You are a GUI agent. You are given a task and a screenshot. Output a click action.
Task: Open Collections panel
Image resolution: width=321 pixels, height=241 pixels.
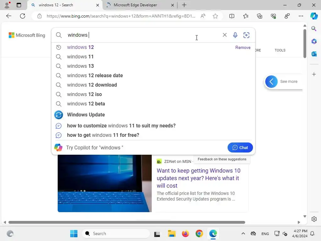point(260,16)
